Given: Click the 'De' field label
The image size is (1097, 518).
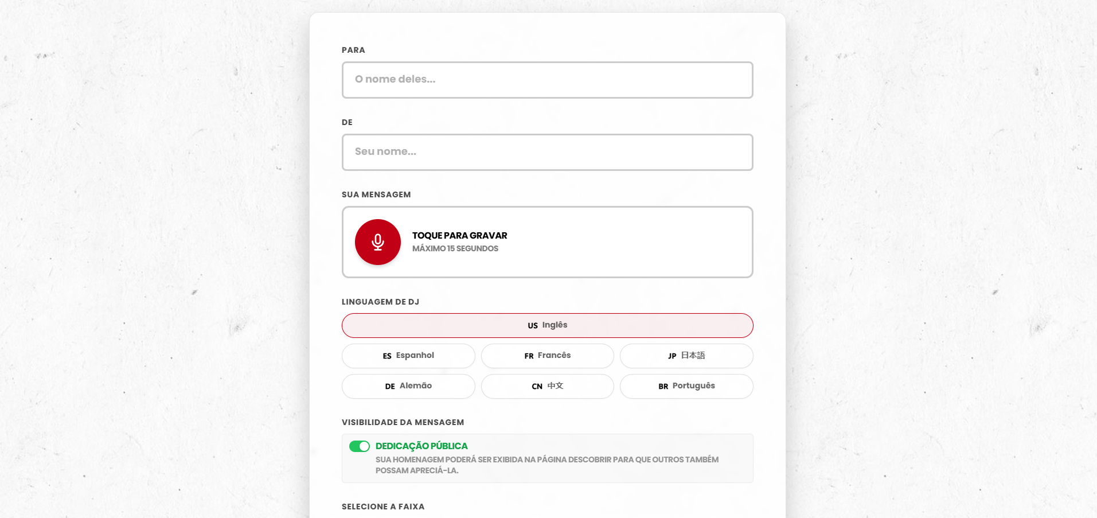Looking at the screenshot, I should point(347,122).
